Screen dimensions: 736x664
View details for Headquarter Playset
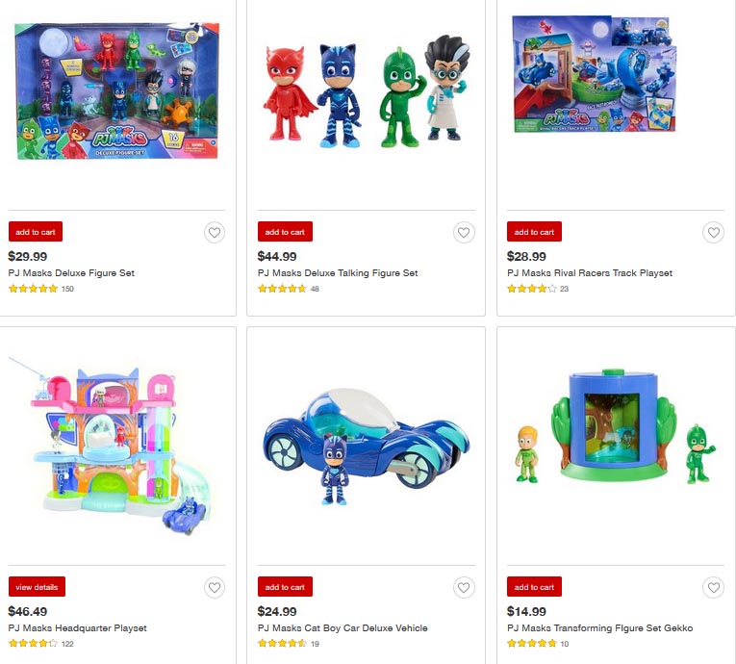[x=37, y=586]
